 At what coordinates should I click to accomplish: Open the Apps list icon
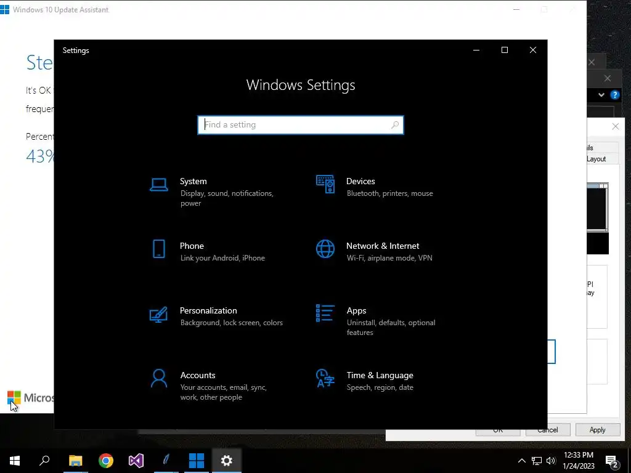point(325,313)
